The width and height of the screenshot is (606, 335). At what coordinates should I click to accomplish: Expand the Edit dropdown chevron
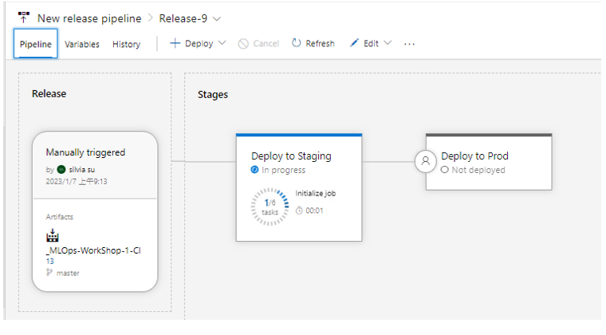pyautogui.click(x=388, y=43)
